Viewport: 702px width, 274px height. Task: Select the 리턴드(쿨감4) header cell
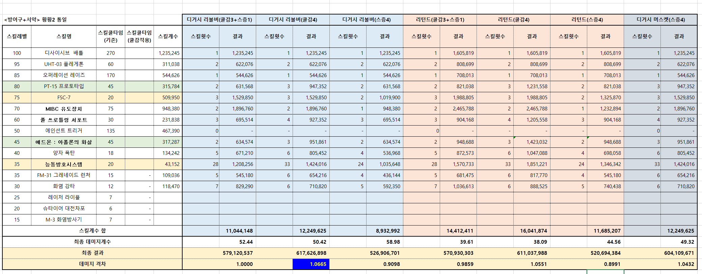[x=513, y=20]
